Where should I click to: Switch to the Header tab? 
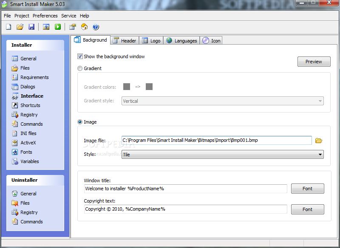125,40
